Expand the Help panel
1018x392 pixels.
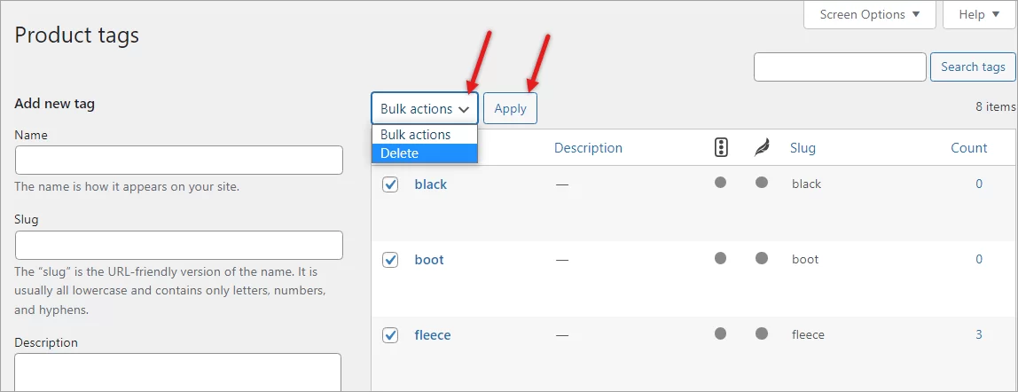[979, 14]
